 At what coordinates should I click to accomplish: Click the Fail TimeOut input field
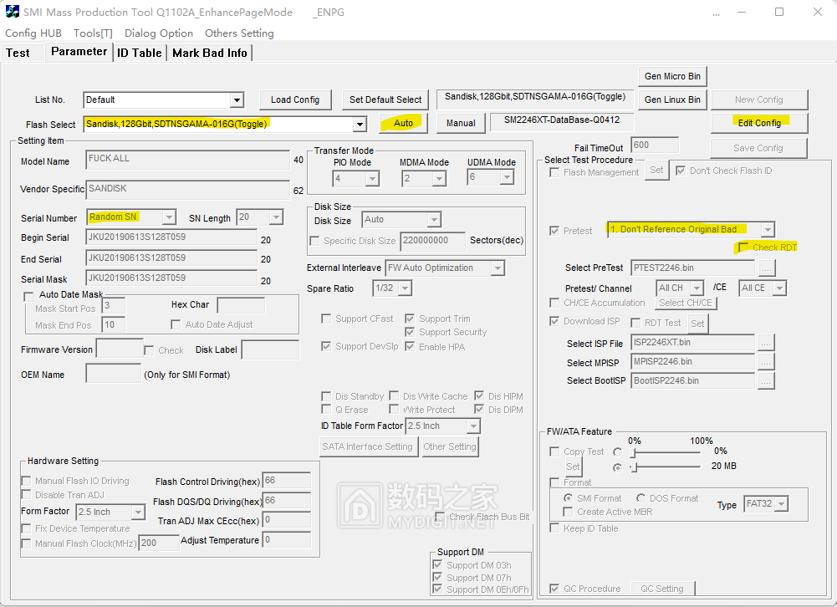click(x=655, y=145)
